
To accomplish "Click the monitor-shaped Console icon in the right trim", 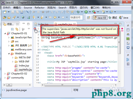I will pyautogui.click(x=128, y=47).
